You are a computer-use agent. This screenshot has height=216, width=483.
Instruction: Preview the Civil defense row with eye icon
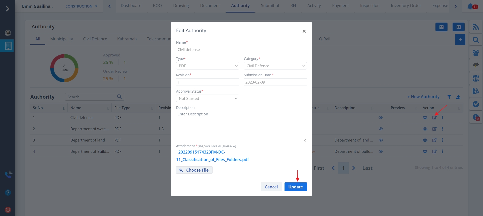[381, 118]
